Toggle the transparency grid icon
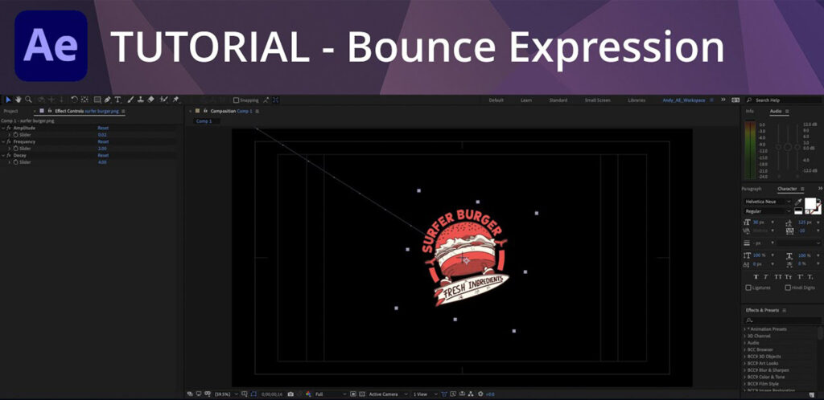Image resolution: width=824 pixels, height=400 pixels. pos(362,394)
